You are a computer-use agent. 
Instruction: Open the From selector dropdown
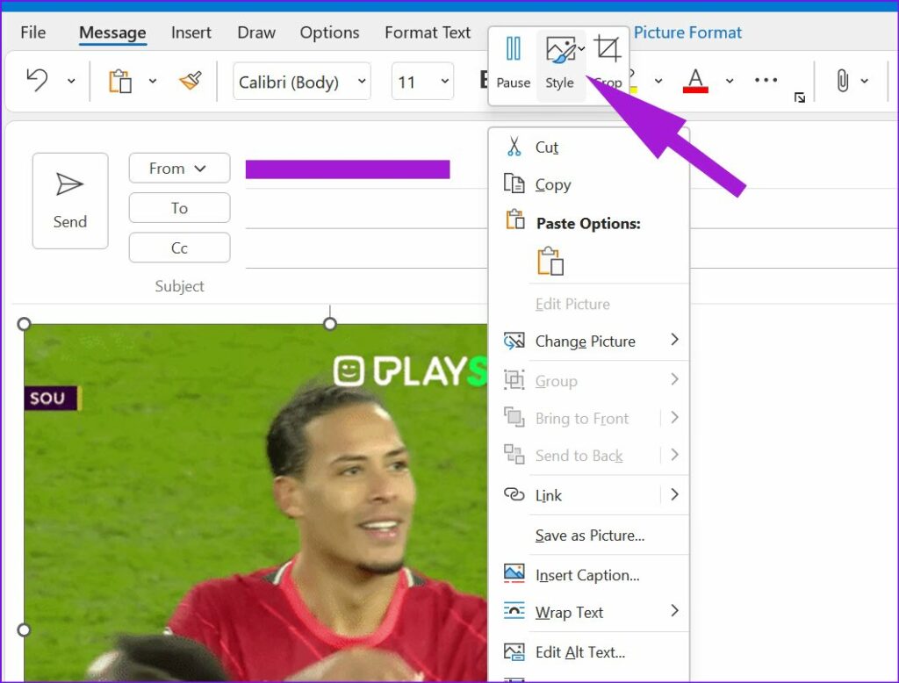coord(179,168)
